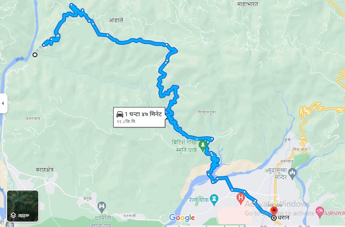
Task: Click the Dharan destination circle marker
Action: coord(274,218)
